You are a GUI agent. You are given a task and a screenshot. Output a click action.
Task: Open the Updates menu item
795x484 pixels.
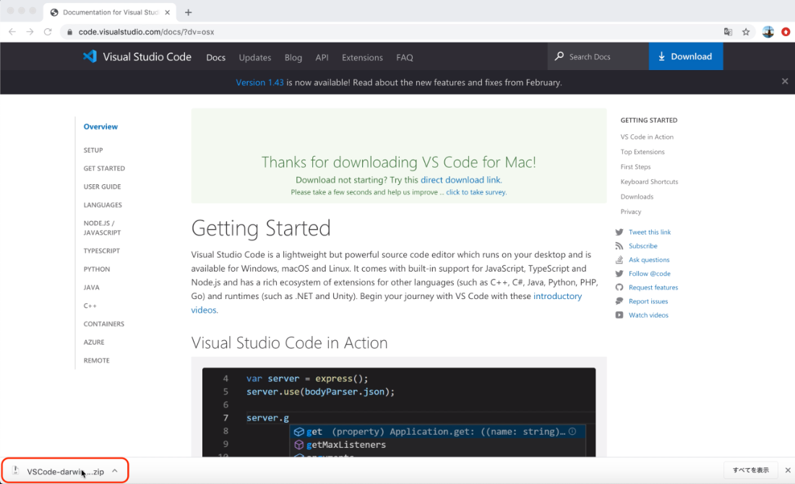255,57
